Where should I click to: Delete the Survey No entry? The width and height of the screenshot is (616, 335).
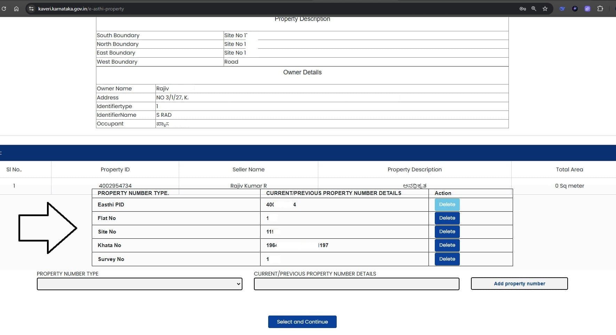click(447, 259)
